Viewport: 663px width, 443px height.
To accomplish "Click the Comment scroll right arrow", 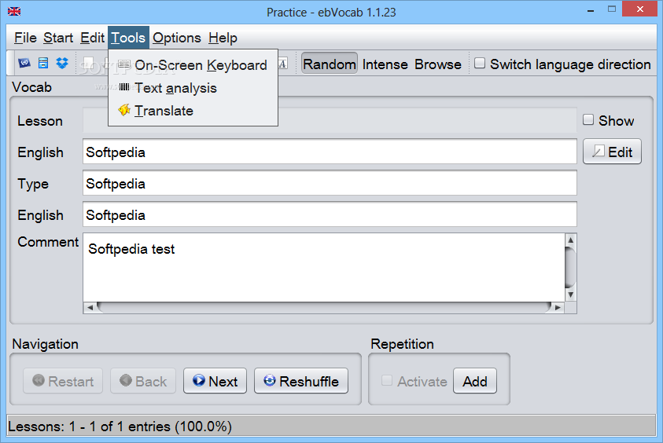I will pos(558,307).
